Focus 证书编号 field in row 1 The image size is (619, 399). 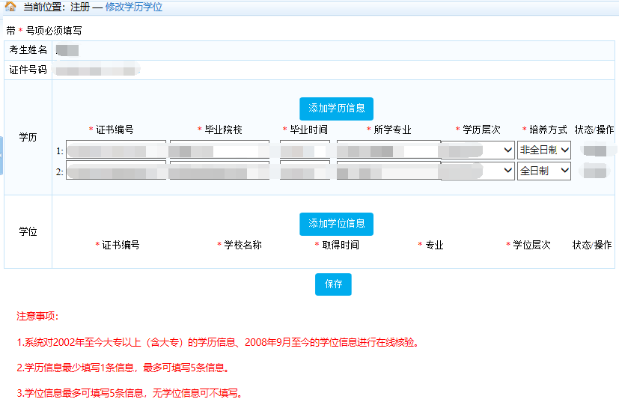[116, 150]
